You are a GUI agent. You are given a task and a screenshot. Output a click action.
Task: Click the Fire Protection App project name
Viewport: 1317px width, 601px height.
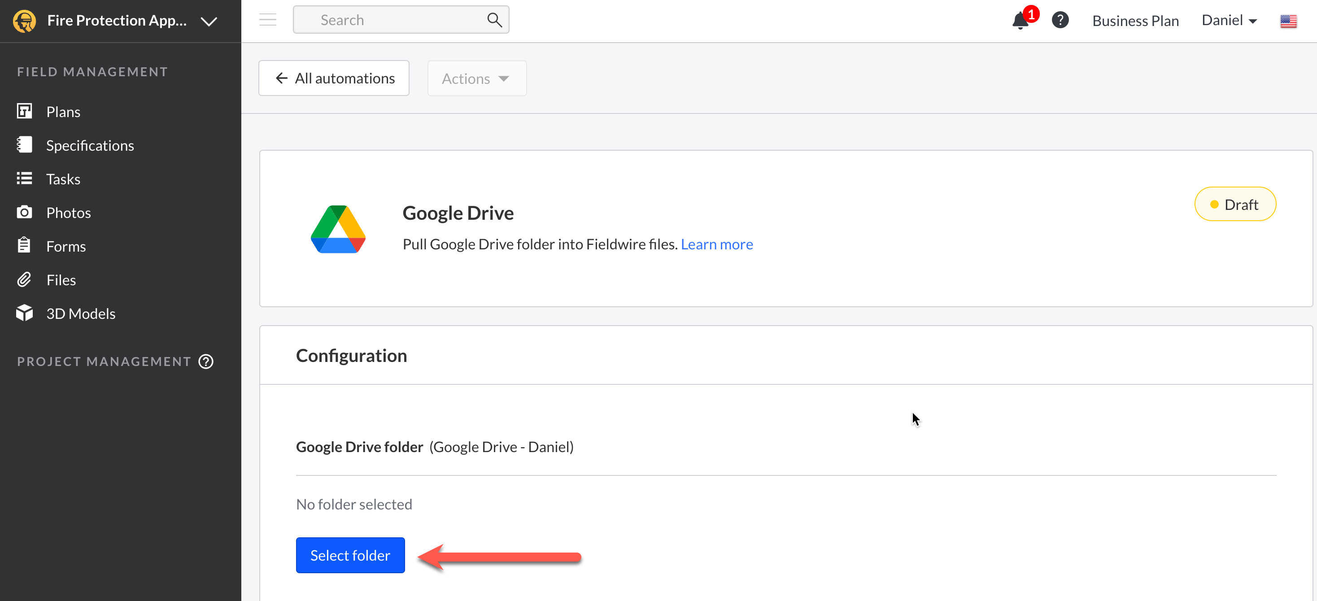pyautogui.click(x=117, y=21)
